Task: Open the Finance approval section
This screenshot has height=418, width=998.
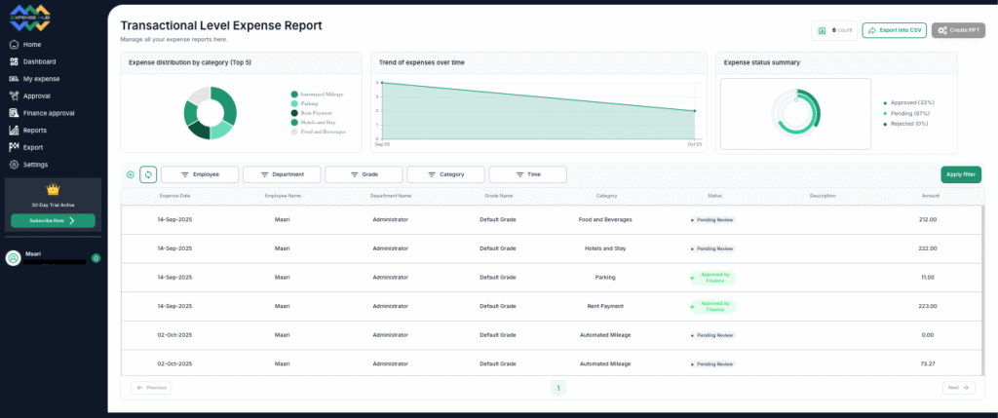Action: point(48,113)
